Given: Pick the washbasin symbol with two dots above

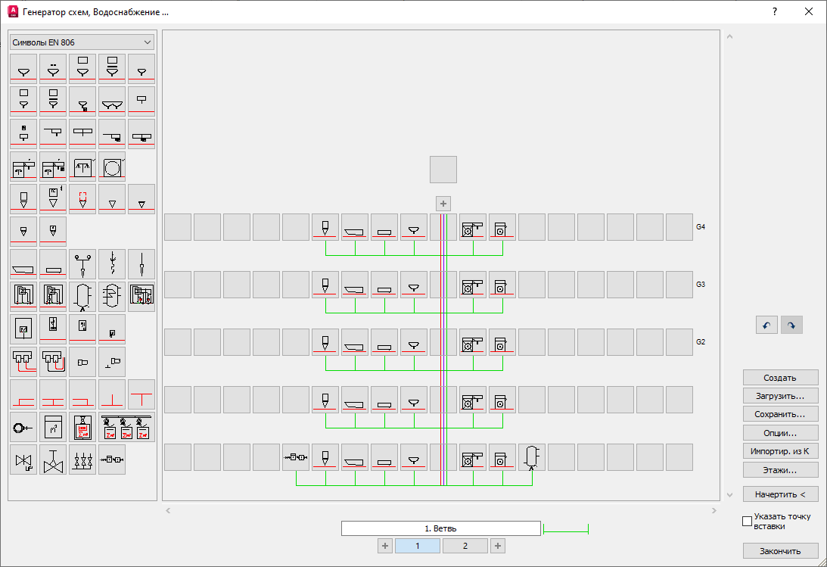Looking at the screenshot, I should coord(53,69).
